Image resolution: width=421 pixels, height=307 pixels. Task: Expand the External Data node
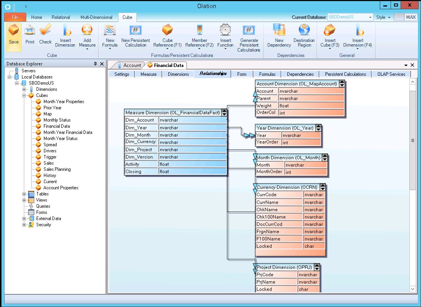tap(24, 219)
